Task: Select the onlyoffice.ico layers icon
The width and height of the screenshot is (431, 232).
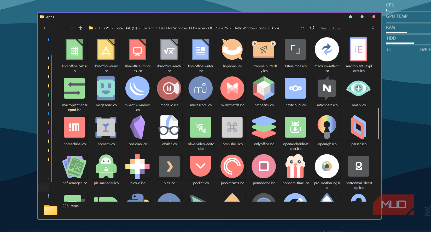Action: pos(264,127)
